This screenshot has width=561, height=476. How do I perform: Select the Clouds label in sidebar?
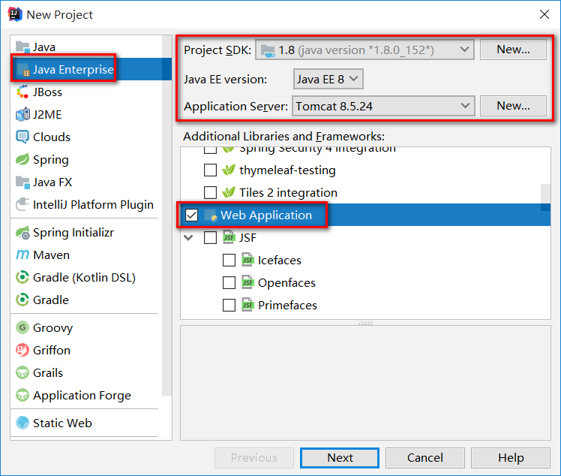52,137
